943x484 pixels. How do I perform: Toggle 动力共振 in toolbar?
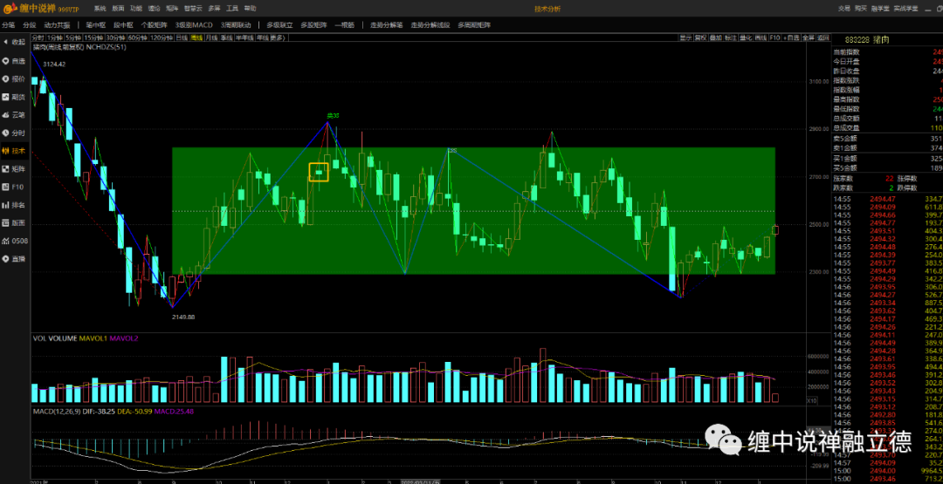click(x=57, y=25)
